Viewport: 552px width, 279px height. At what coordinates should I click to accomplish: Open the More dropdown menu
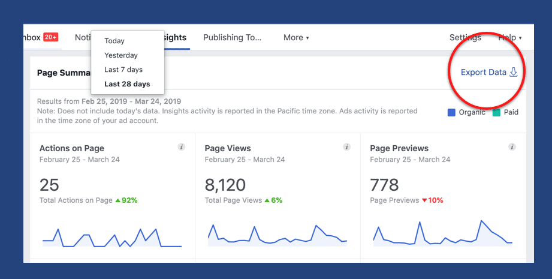(x=296, y=37)
